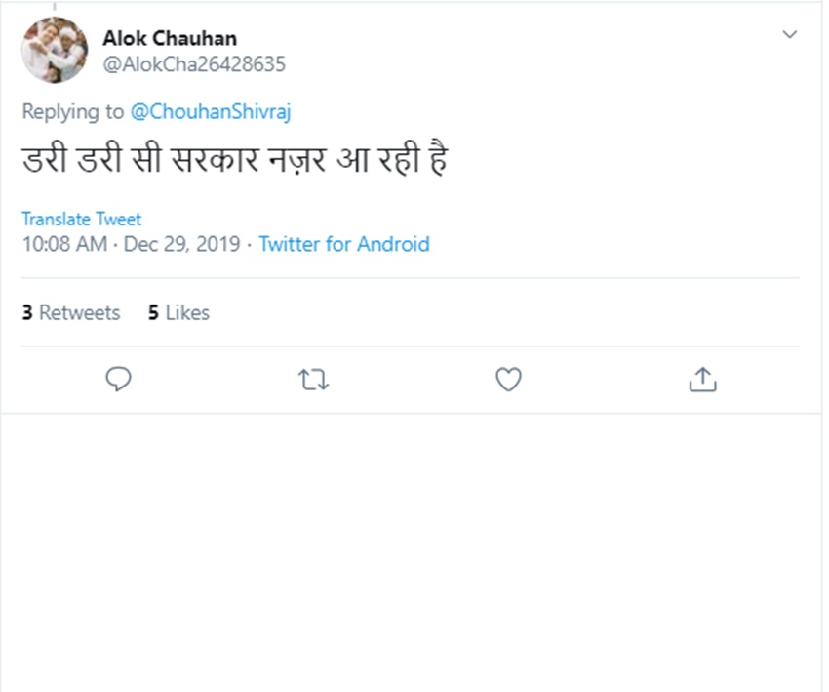829x692 pixels.
Task: Expand the tweet options chevron menu
Action: click(x=790, y=35)
